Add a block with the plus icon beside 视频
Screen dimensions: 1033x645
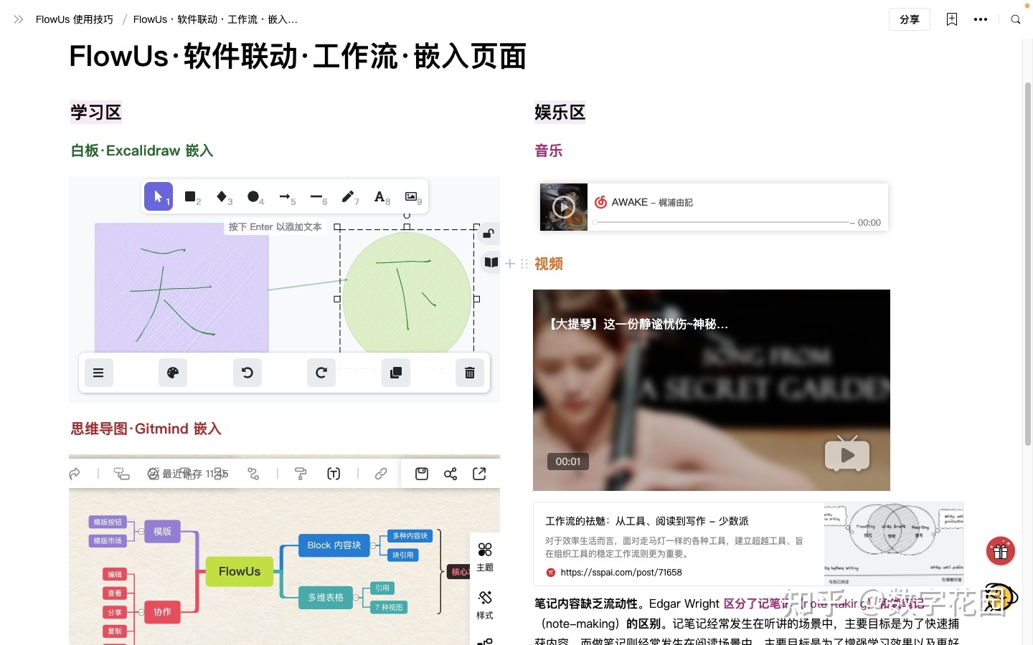pos(510,264)
